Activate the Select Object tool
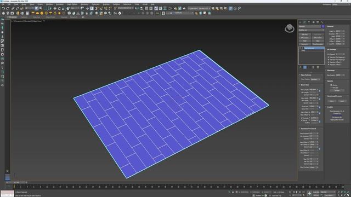This screenshot has width=351, height=197. pos(37,9)
